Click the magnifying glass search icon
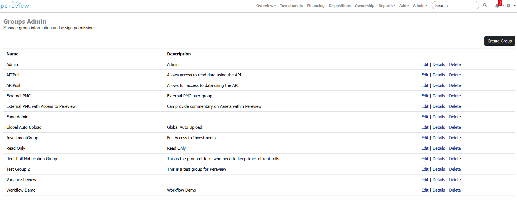 click(485, 5)
